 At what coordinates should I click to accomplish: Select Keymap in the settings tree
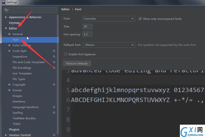click(x=14, y=23)
